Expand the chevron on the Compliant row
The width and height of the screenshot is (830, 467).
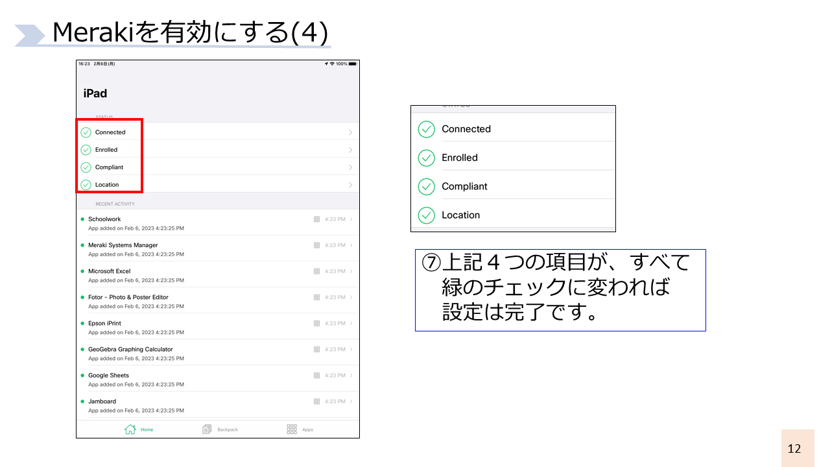pyautogui.click(x=351, y=167)
